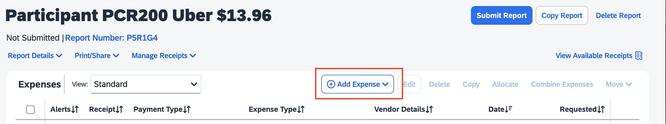Expand the Report Details menu
This screenshot has width=666, height=124.
pos(35,56)
